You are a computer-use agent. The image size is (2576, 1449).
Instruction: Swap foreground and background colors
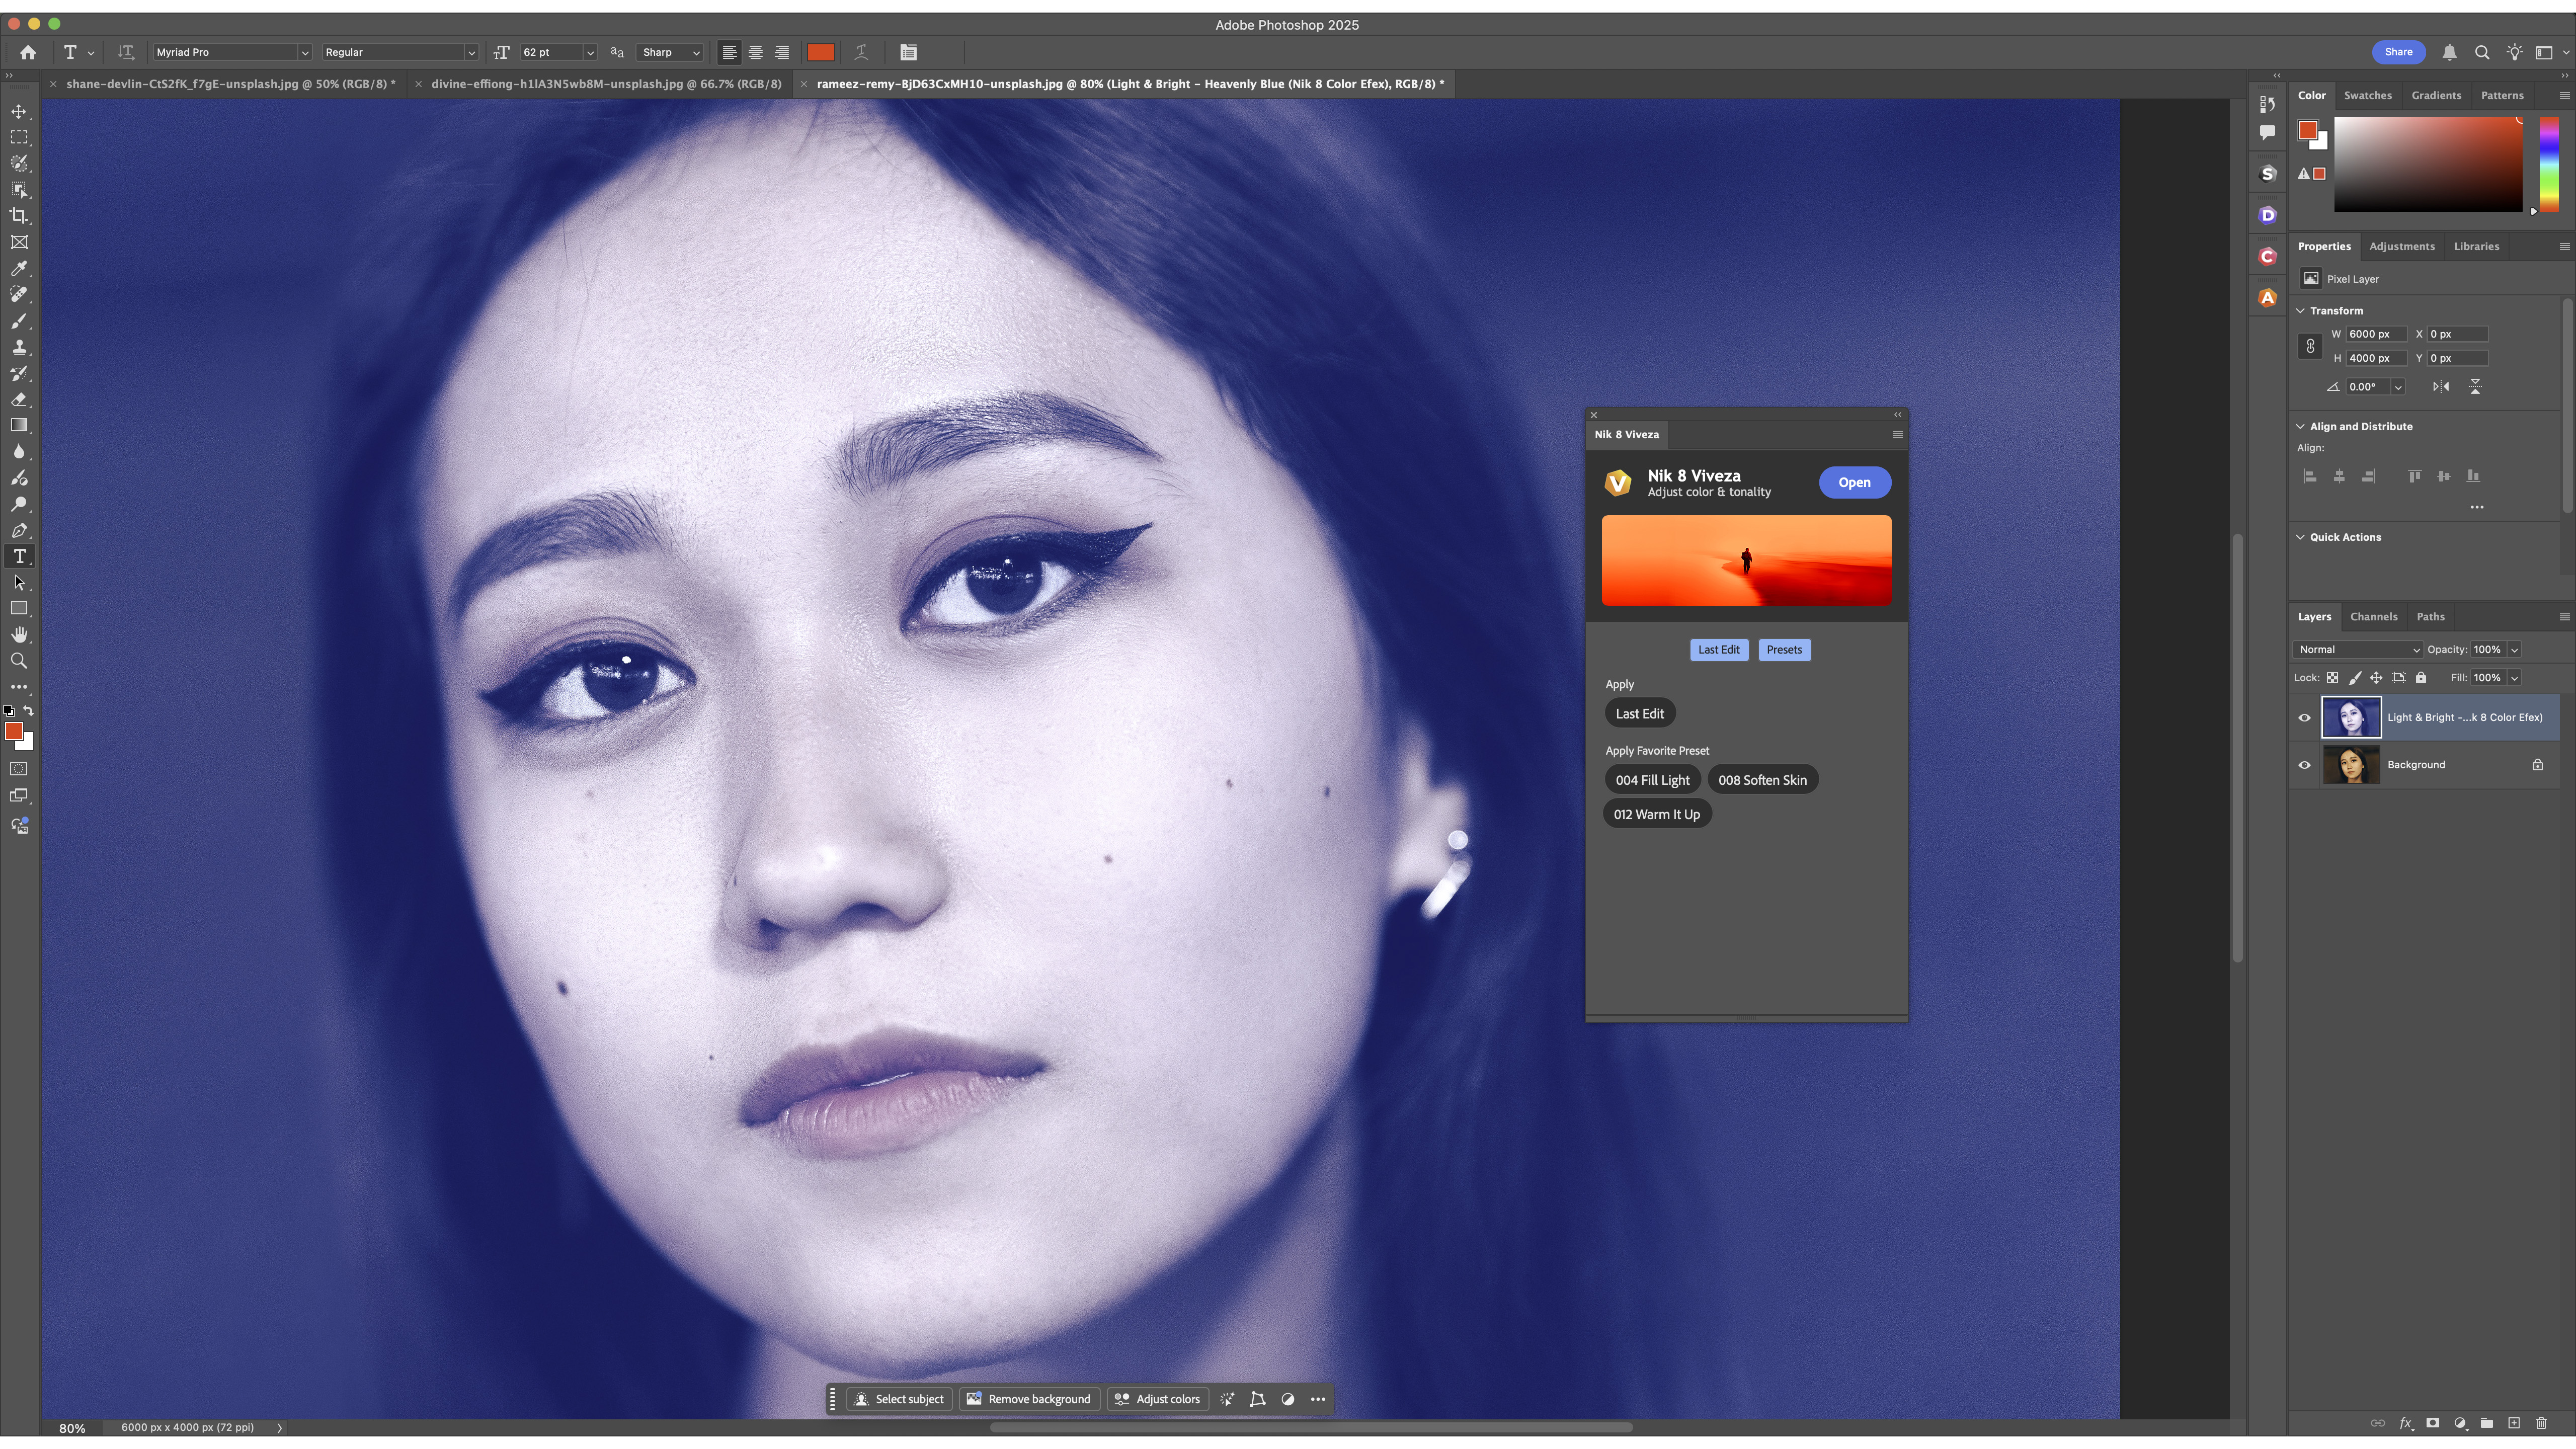coord(29,711)
